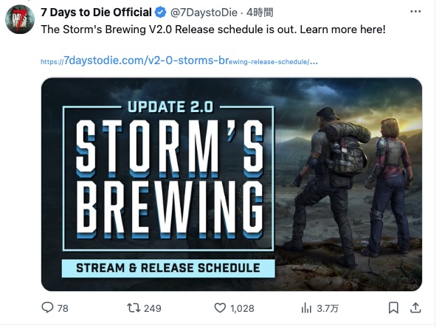Open the tweet's three-dot more menu
Viewport: 439px width, 328px height.
click(x=415, y=12)
